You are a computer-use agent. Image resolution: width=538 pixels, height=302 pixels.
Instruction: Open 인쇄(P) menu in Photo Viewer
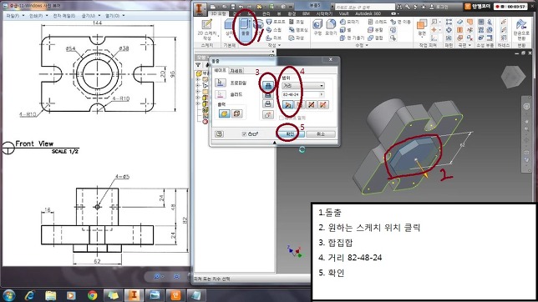pos(38,16)
